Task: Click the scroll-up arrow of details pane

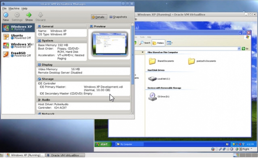Action: point(133,24)
